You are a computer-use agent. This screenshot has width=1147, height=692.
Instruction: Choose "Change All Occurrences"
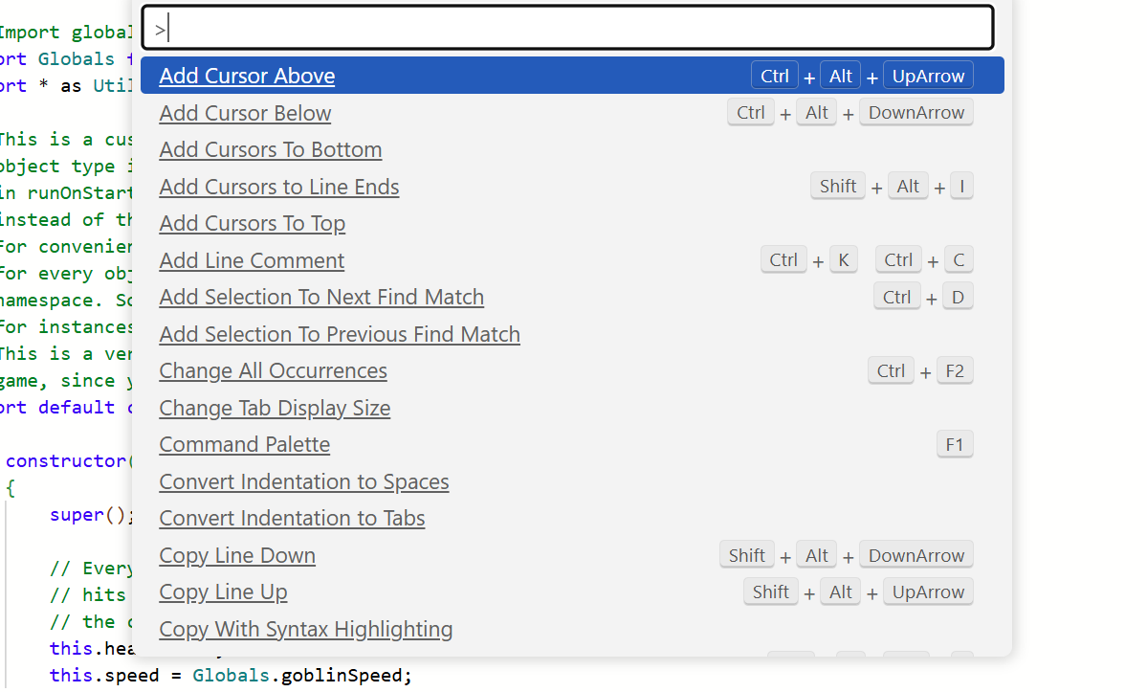(x=273, y=370)
